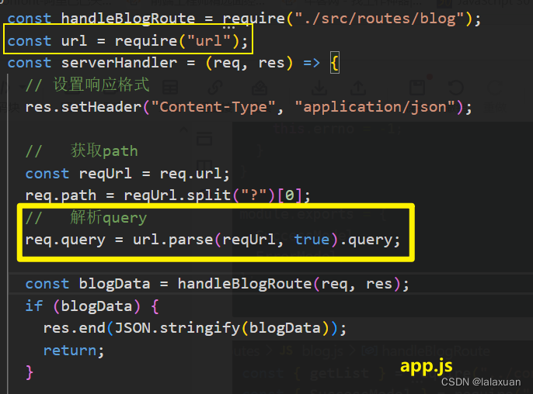Viewport: 533px width, 394px height.
Task: Click the faint hyperlink chain icon
Action: click(x=215, y=88)
